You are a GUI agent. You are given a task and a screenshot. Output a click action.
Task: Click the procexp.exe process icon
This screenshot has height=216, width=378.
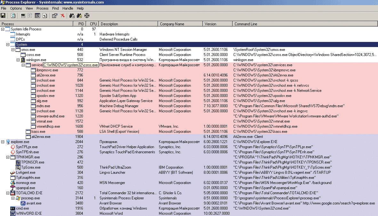click(x=18, y=198)
